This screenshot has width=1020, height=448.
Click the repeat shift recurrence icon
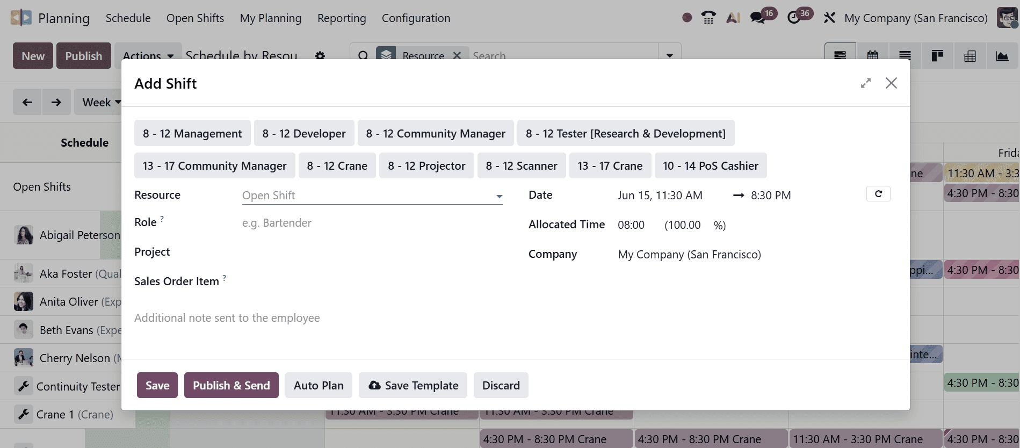[878, 194]
